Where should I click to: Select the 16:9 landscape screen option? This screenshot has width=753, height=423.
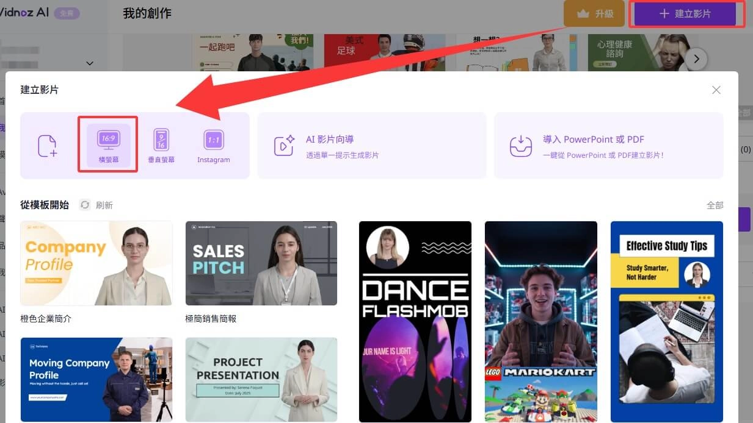point(108,144)
